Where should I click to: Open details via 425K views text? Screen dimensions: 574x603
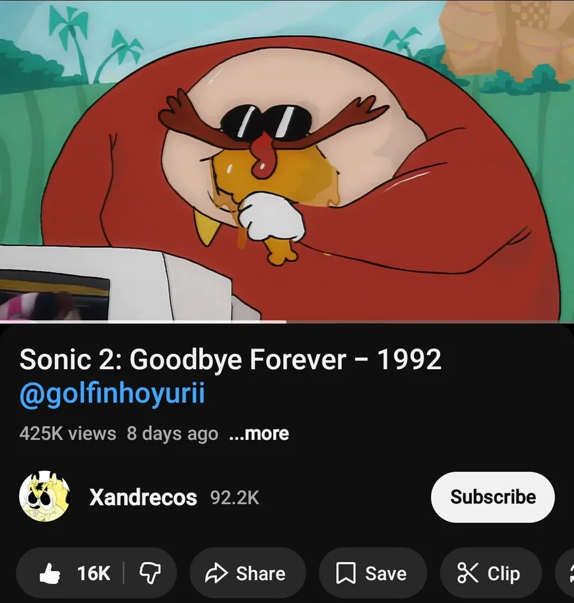(x=68, y=433)
